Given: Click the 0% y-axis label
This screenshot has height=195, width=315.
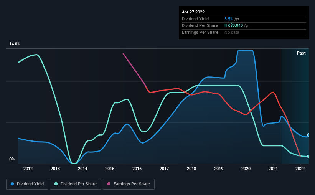Looking at the screenshot, I should coord(12,159).
